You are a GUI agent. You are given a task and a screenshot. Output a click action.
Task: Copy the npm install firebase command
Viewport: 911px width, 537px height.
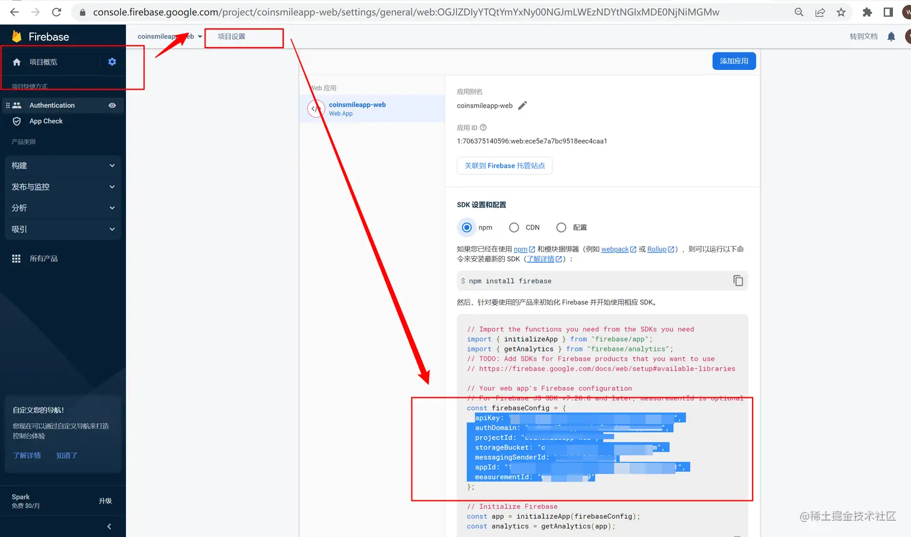tap(738, 281)
